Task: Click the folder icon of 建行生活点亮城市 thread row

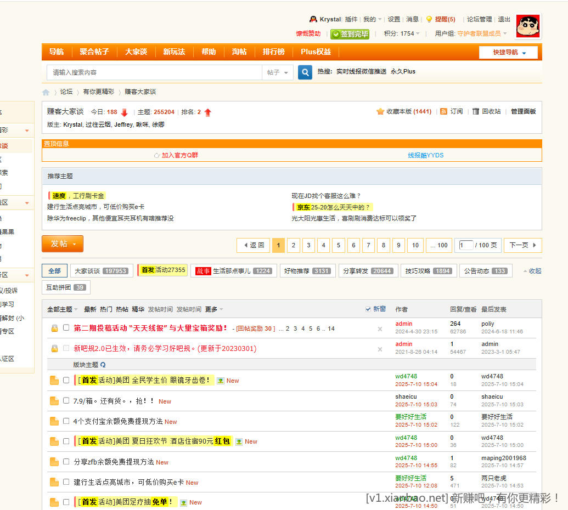Action: click(x=54, y=482)
